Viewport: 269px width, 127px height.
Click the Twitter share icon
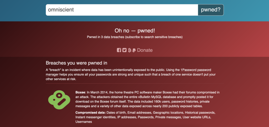tap(124, 50)
